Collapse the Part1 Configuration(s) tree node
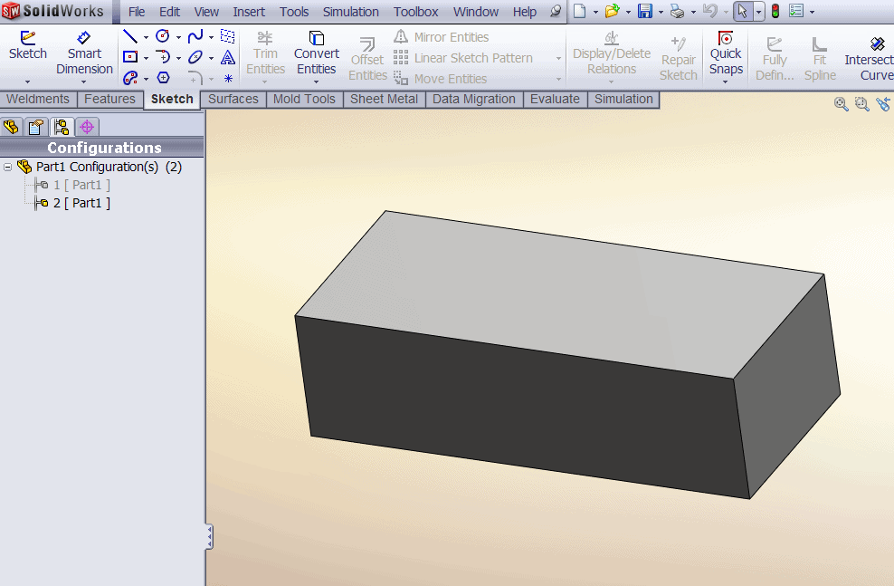Screen dimensions: 894x586 point(8,167)
